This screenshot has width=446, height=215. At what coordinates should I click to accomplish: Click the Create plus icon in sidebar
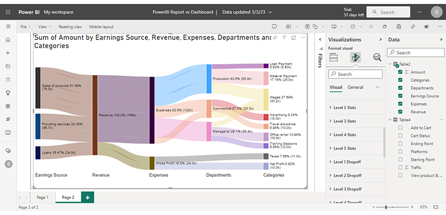[x=8, y=53]
